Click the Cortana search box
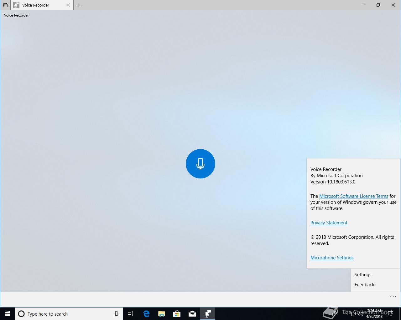401x320 pixels. [x=69, y=314]
